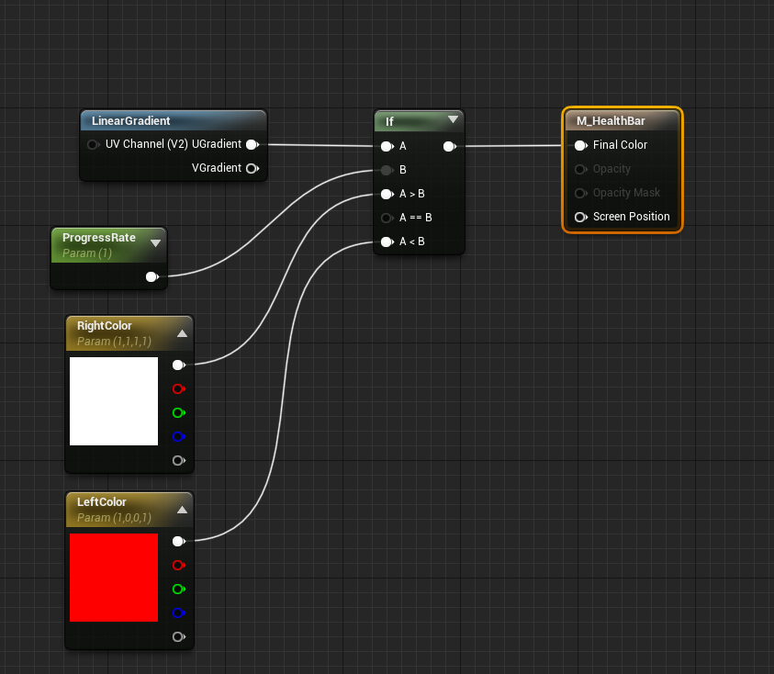Select the red LeftColor preview swatch

click(x=114, y=578)
